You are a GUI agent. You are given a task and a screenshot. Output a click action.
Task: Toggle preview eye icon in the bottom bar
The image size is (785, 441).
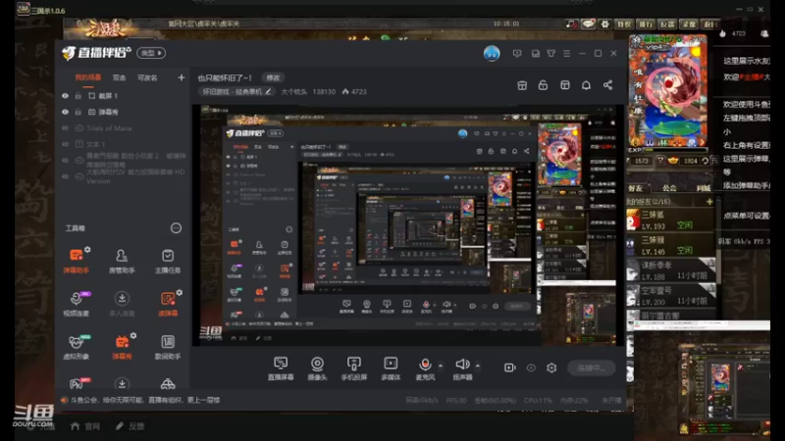tap(531, 368)
